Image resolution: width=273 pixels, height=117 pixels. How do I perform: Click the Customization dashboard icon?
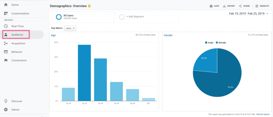click(6, 14)
